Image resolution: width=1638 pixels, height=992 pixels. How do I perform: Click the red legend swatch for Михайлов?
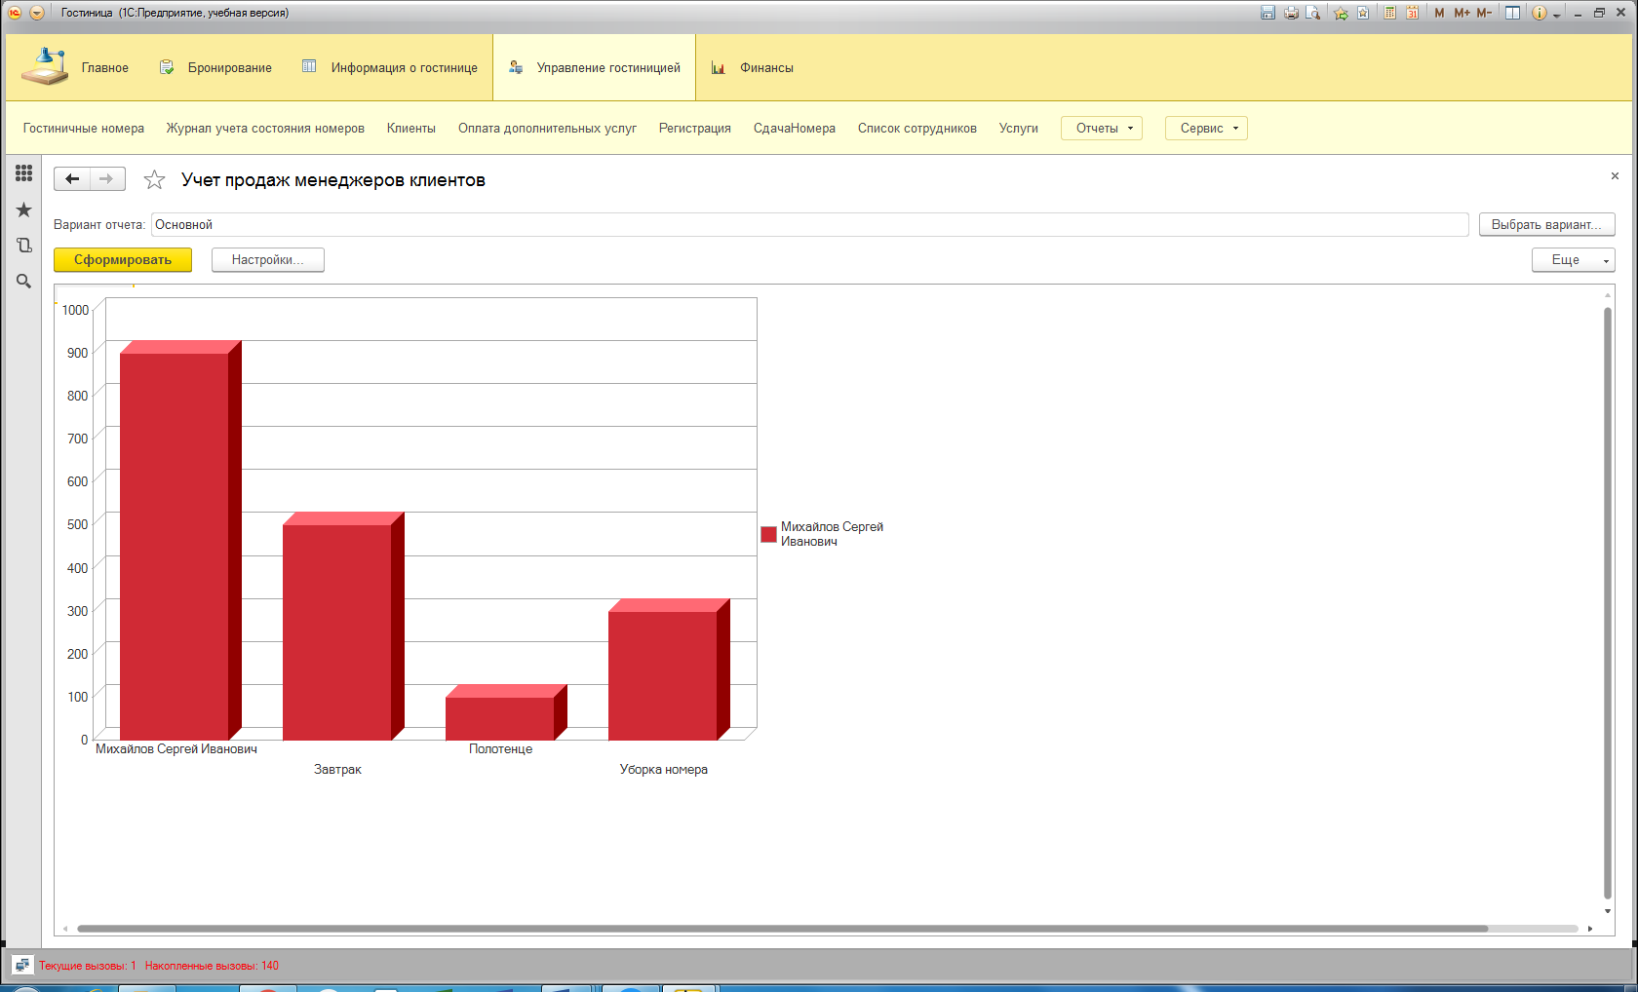point(768,534)
